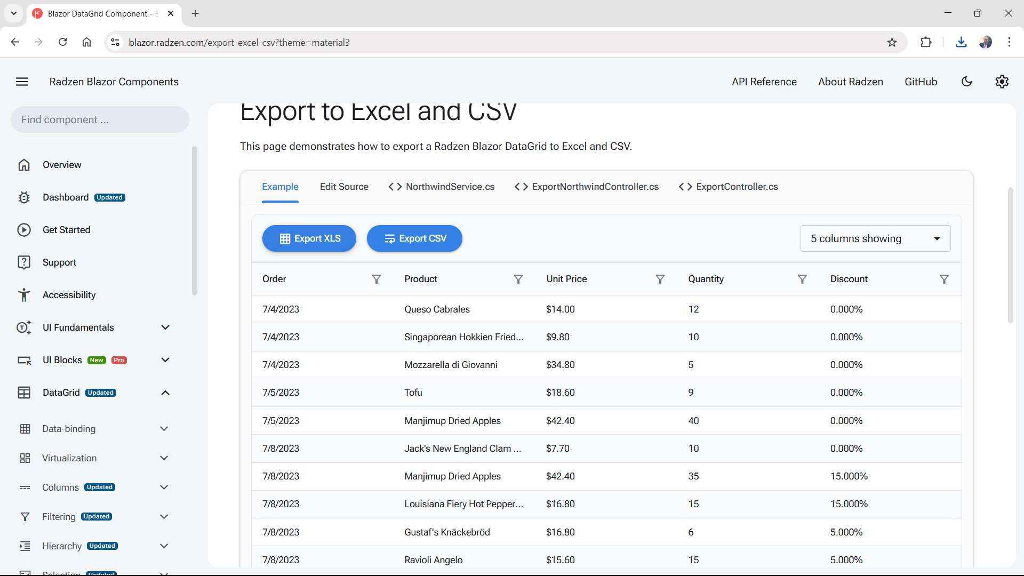The image size is (1024, 576).
Task: Expand the Filtering submenu
Action: 164,516
